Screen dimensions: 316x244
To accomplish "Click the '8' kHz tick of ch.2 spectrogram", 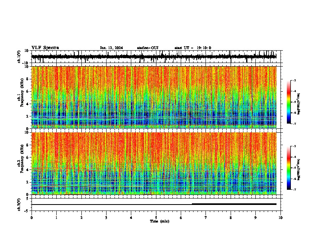I will point(28,145).
